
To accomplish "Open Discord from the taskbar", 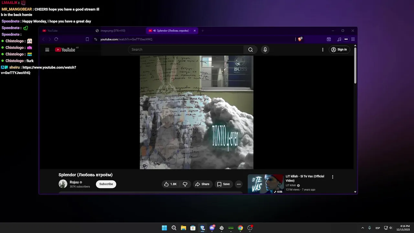I will [x=212, y=228].
